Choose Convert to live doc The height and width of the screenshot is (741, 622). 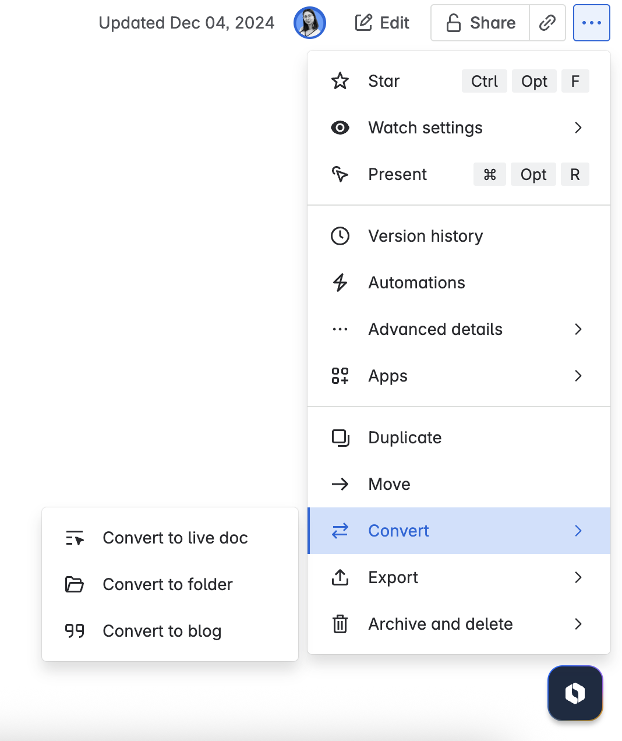170,538
